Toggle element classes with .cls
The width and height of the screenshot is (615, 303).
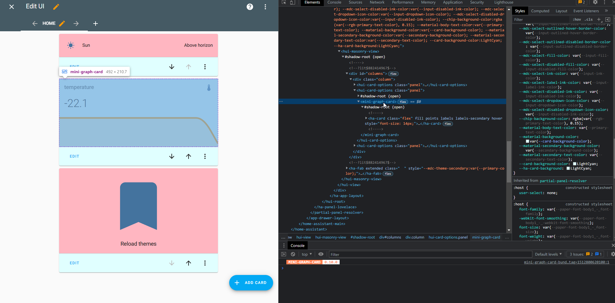(589, 19)
